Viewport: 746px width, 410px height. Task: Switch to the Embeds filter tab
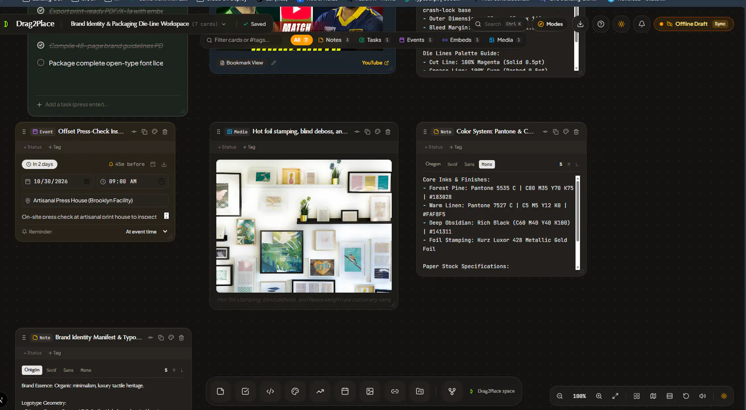(x=461, y=40)
